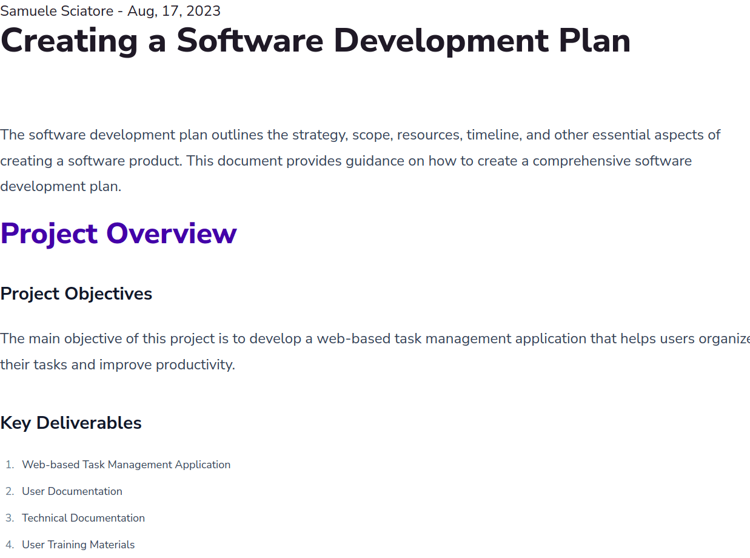Click the date 'Aug, 17, 2023'
The width and height of the screenshot is (750, 558).
[x=173, y=11]
